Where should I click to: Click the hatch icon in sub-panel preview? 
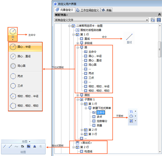click(x=131, y=121)
